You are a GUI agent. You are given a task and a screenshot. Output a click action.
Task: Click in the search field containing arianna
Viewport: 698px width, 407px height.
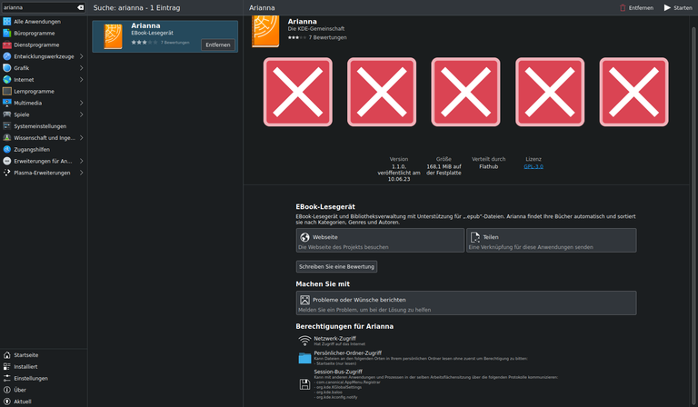(x=36, y=7)
